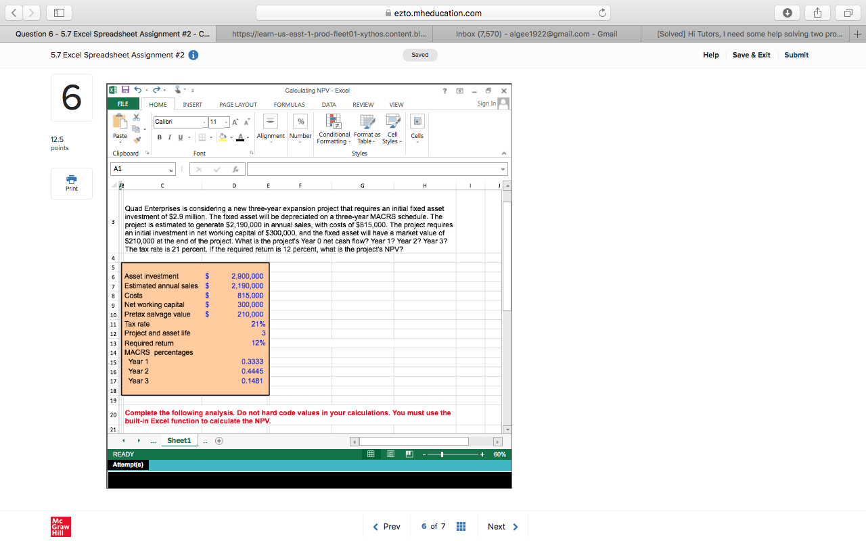Switch to the VIEW ribbon tab
This screenshot has width=866, height=541.
(396, 105)
